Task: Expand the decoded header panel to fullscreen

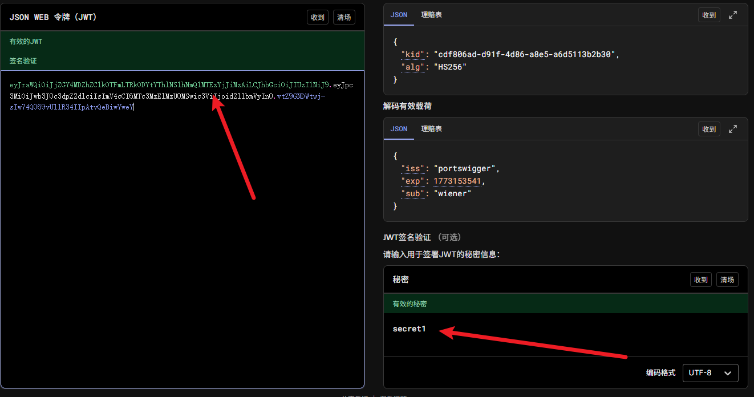Action: pos(733,15)
